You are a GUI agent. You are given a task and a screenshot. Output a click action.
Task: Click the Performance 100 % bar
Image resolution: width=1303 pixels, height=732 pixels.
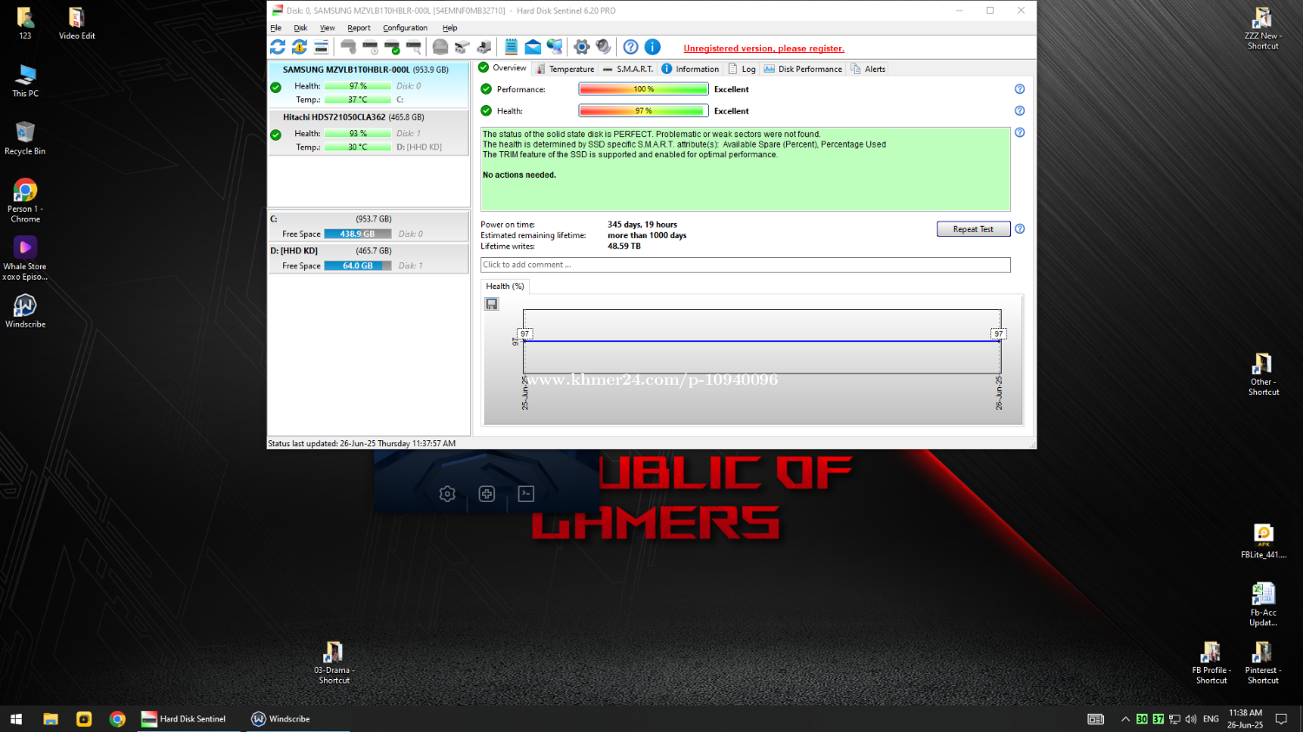pyautogui.click(x=644, y=89)
